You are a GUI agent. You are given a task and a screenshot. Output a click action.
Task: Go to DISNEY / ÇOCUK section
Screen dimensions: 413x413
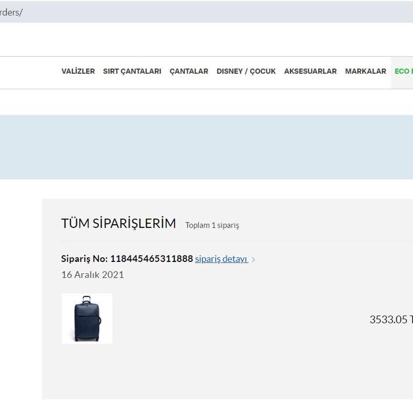coord(246,71)
